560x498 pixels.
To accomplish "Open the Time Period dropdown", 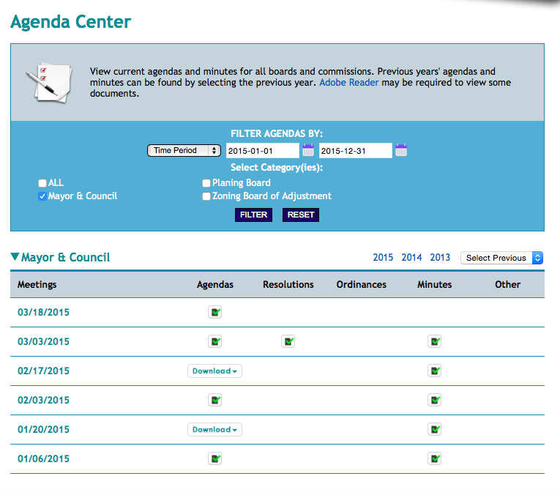I will pyautogui.click(x=184, y=150).
